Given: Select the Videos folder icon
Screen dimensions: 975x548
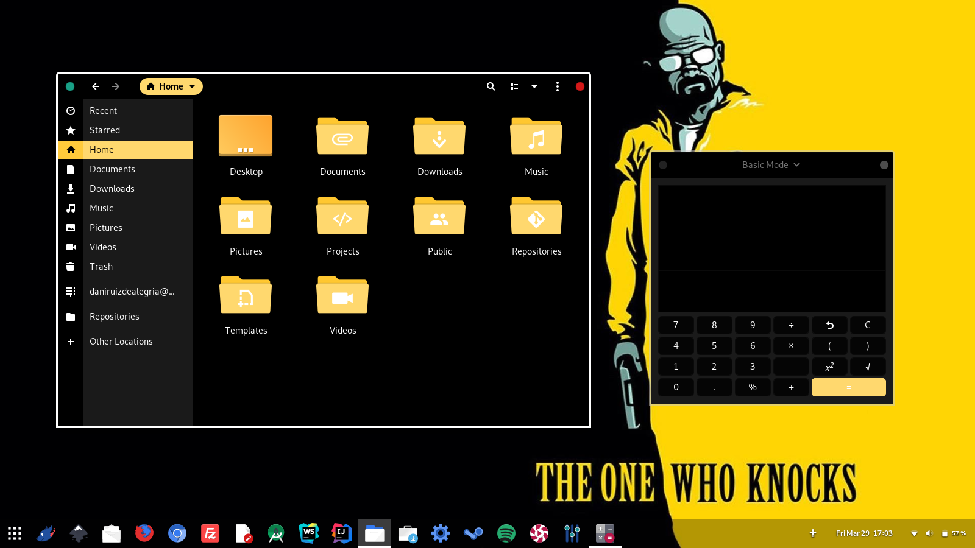Looking at the screenshot, I should tap(342, 295).
